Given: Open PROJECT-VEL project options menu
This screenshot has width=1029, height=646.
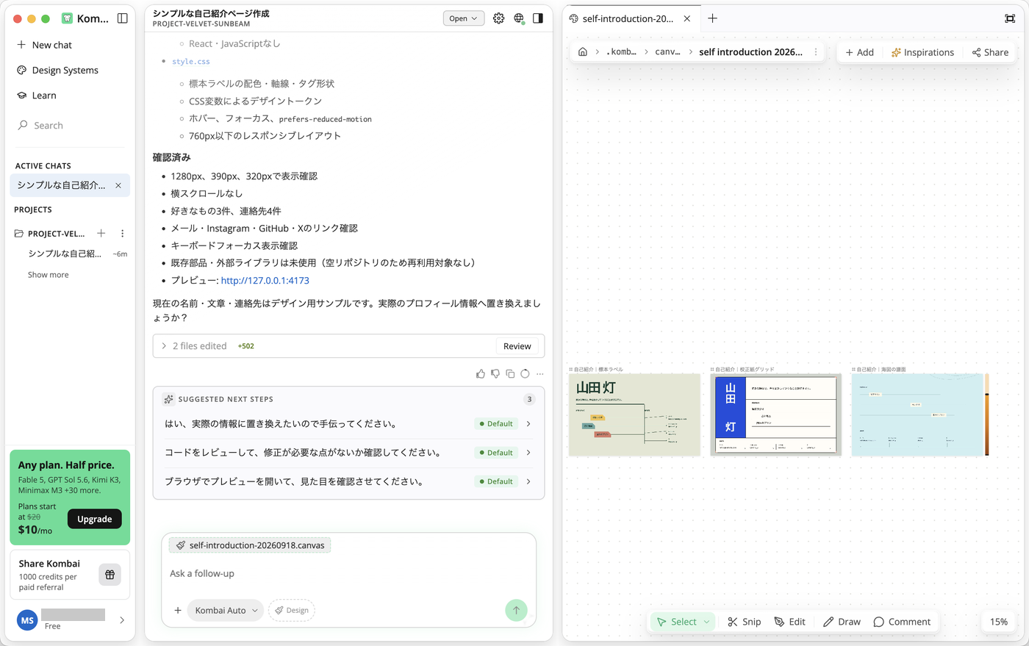Looking at the screenshot, I should [122, 234].
